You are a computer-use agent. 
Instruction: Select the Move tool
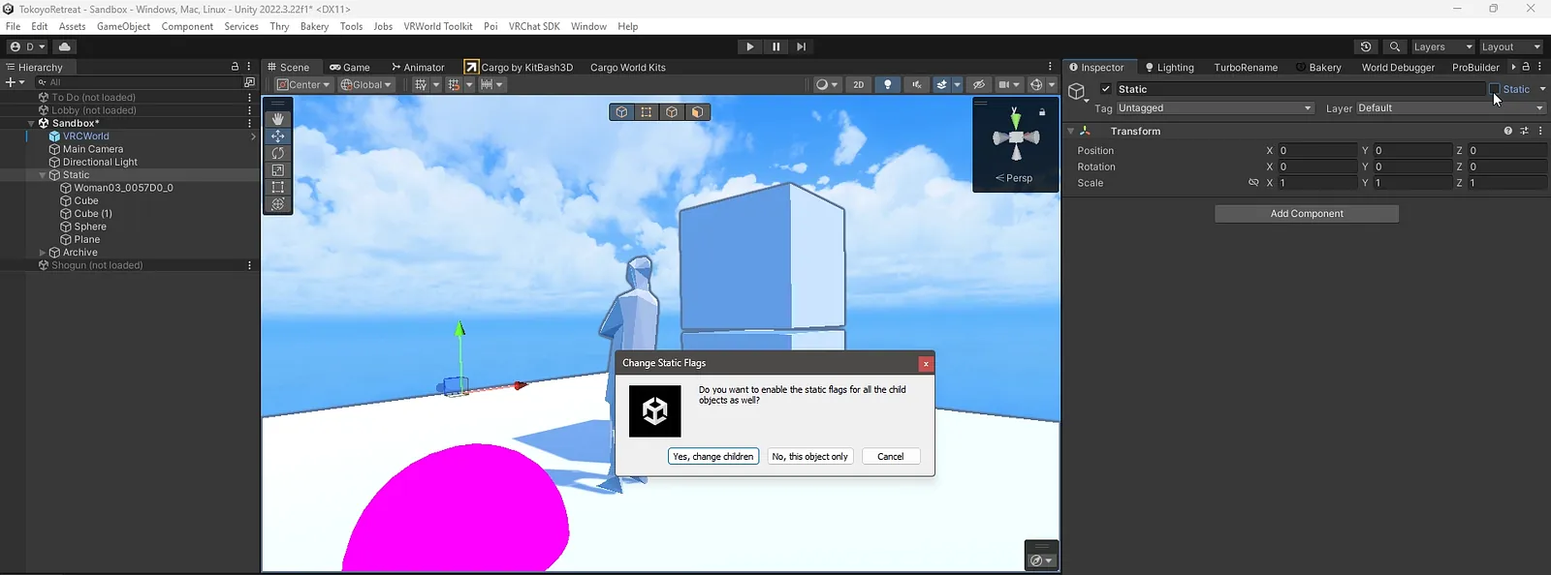278,136
